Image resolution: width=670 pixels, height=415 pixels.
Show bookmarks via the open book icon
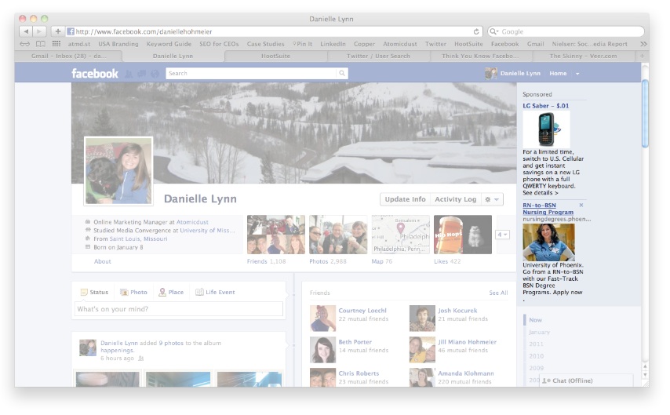click(41, 44)
